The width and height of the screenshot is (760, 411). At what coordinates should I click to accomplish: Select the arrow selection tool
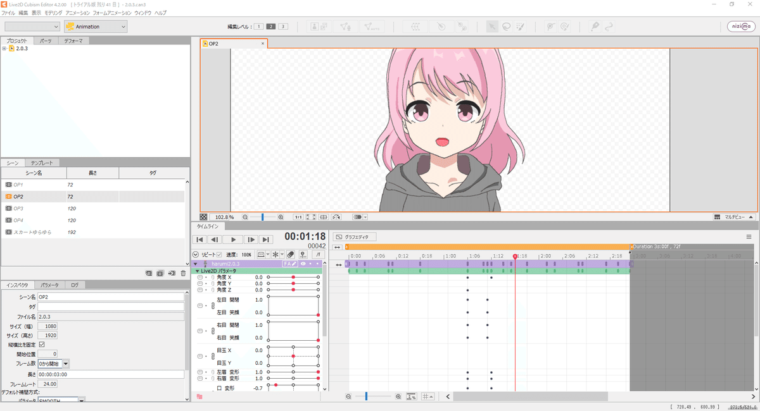[x=492, y=27]
